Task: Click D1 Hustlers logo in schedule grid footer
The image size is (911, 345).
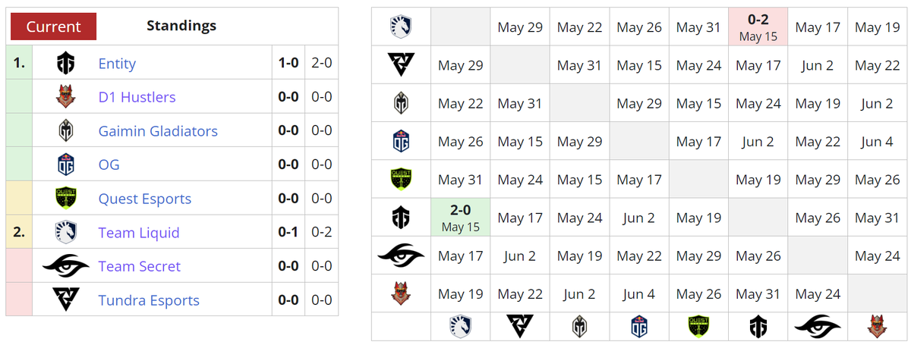Action: (x=877, y=327)
